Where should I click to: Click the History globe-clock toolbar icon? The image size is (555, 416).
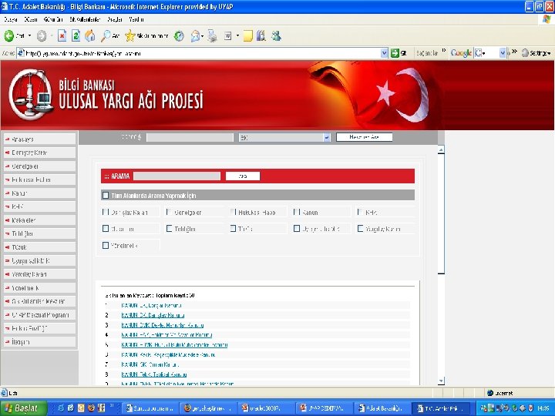pyautogui.click(x=179, y=35)
